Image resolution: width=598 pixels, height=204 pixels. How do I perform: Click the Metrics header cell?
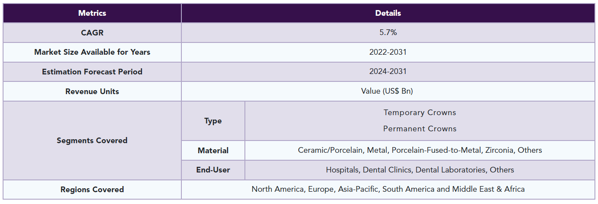(92, 13)
